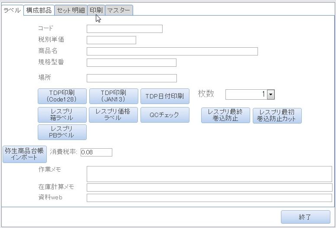Screen dimensions: 336x228
Task: Click the 商品名 input field
Action: click(172, 52)
